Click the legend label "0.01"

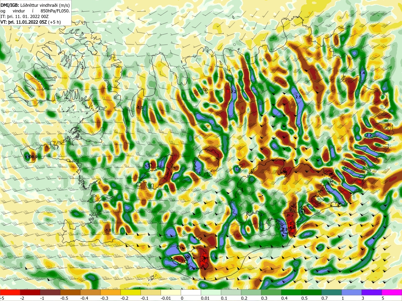click(x=205, y=298)
